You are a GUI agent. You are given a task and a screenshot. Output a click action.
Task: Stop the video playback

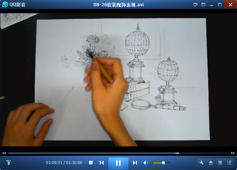[91, 163]
